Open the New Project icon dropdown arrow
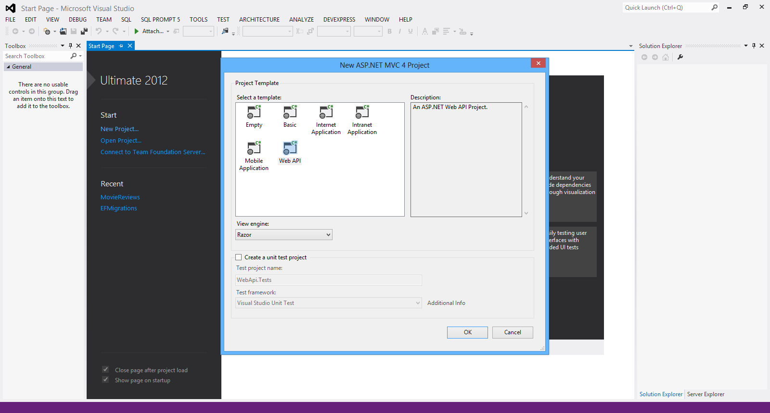The height and width of the screenshot is (413, 770). pyautogui.click(x=54, y=32)
